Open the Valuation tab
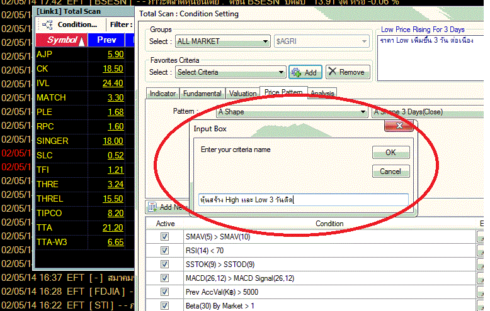Screen dimensions: 490x311 click(x=243, y=94)
